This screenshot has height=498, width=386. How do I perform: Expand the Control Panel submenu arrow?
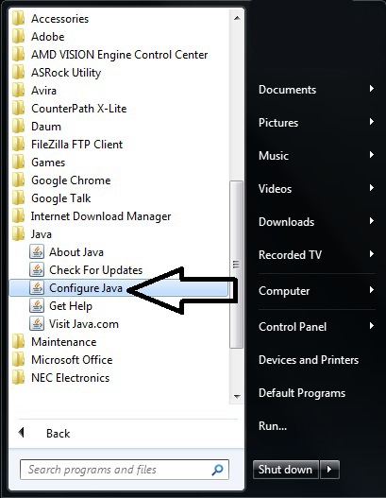coord(372,326)
